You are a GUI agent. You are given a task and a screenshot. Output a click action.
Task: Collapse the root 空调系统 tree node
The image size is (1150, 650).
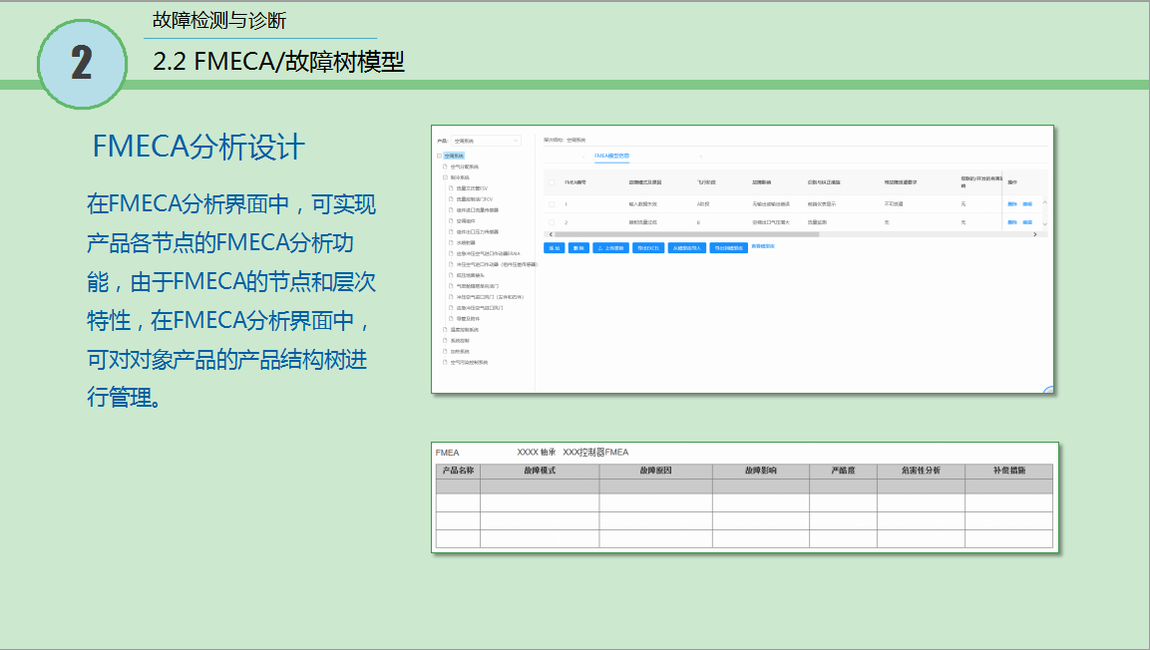pyautogui.click(x=439, y=157)
